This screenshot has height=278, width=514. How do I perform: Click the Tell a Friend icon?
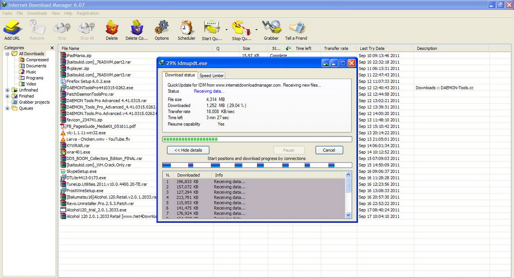[296, 29]
